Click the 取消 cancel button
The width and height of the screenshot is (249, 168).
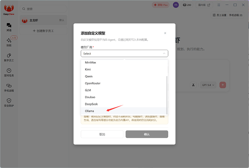click(102, 134)
